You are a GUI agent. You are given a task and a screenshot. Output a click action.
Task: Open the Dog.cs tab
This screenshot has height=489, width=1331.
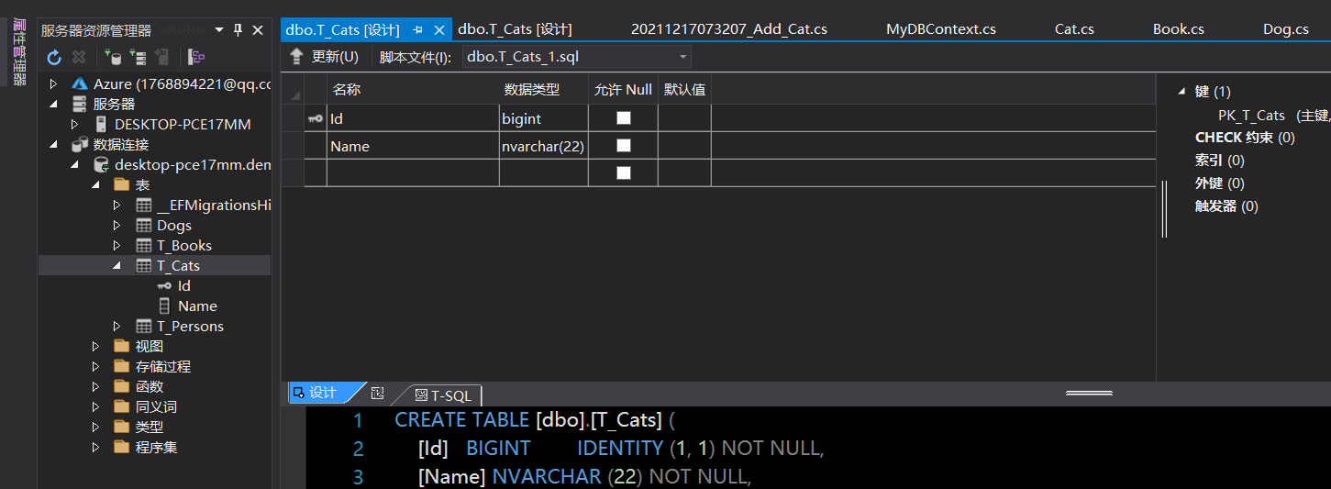[1286, 29]
